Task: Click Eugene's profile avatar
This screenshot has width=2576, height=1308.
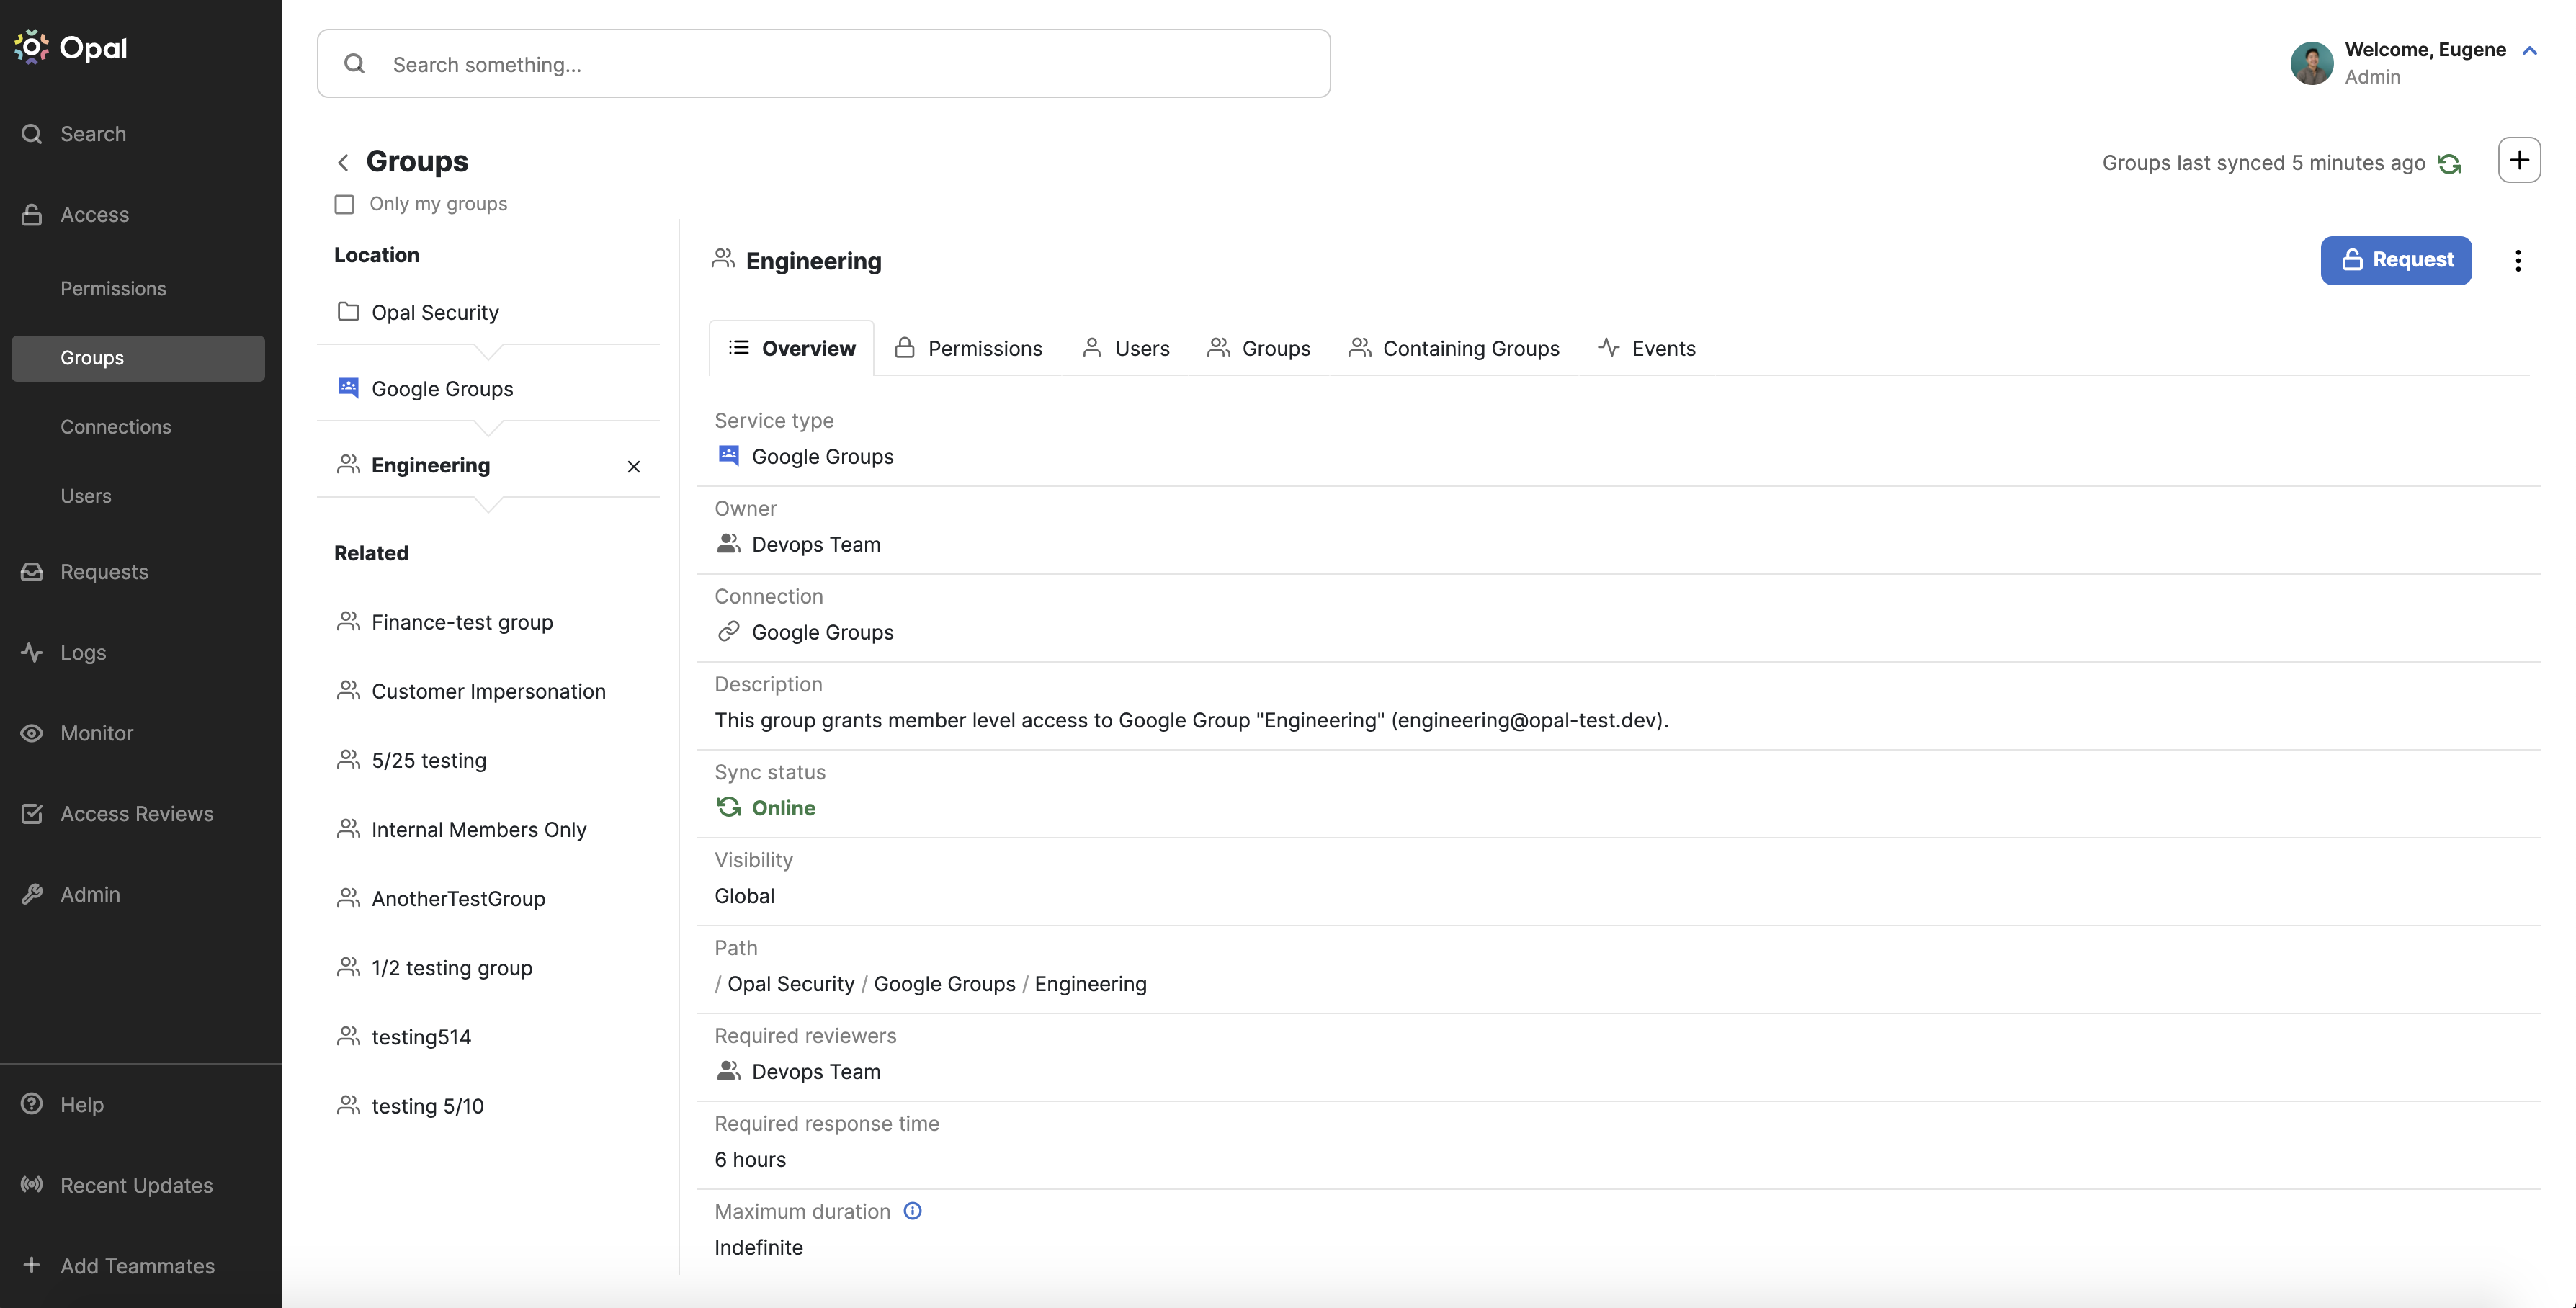Action: pyautogui.click(x=2311, y=63)
